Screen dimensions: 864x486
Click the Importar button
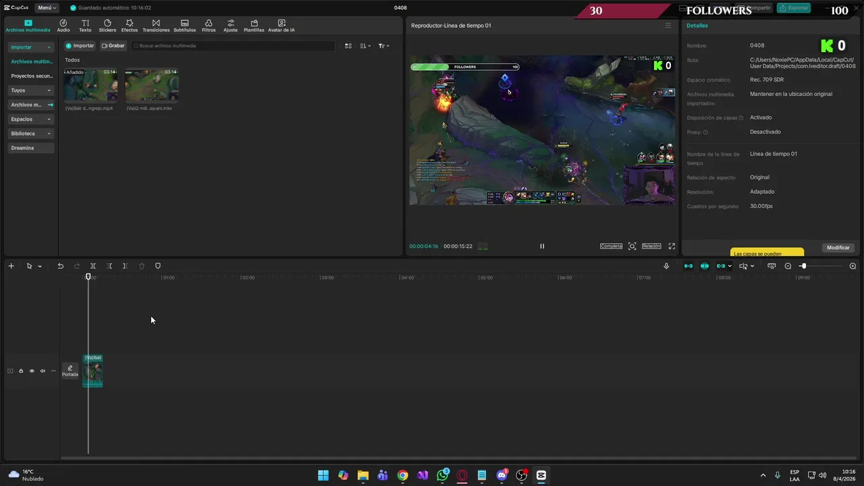[80, 46]
